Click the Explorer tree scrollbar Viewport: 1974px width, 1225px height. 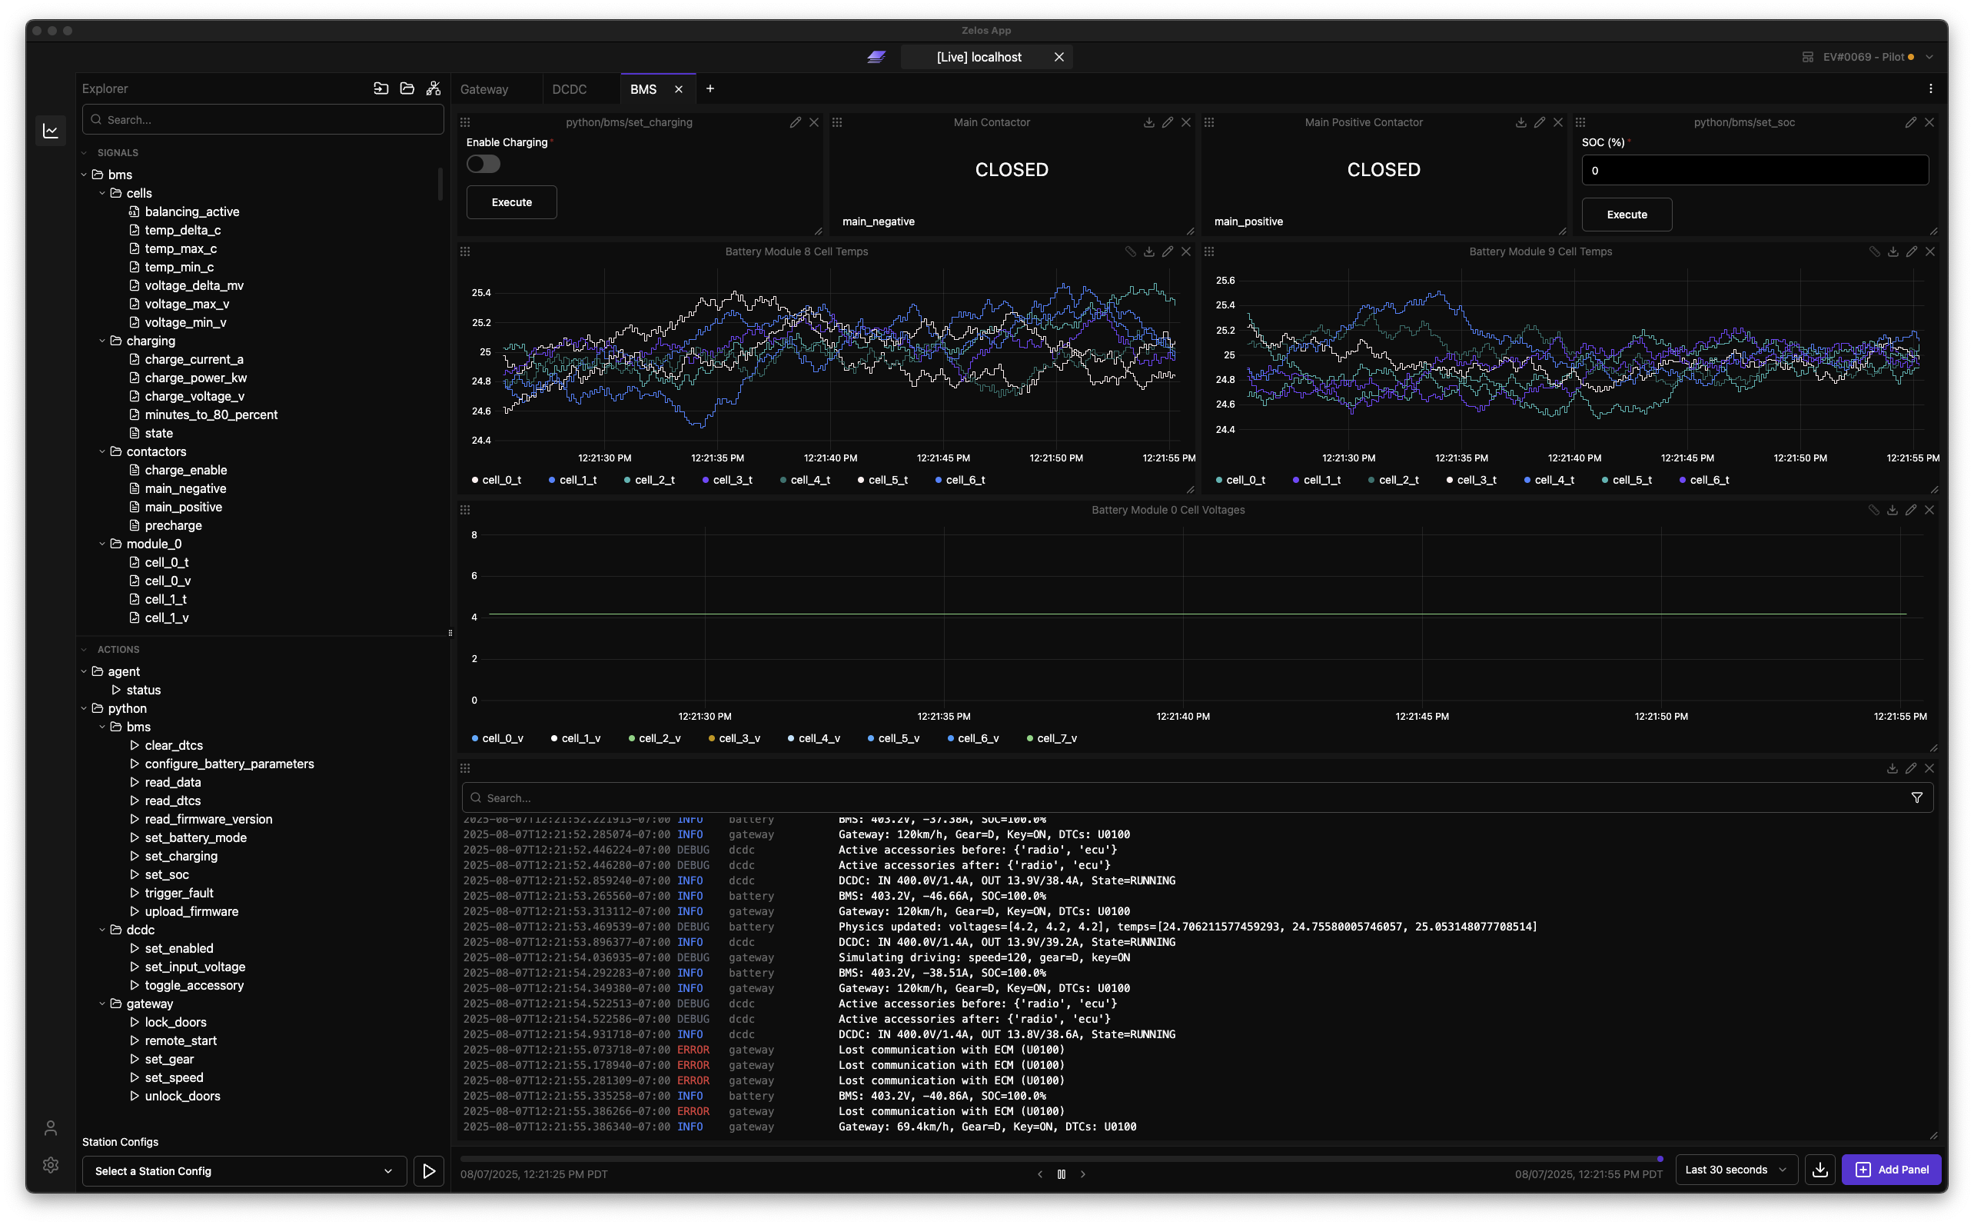coord(440,184)
